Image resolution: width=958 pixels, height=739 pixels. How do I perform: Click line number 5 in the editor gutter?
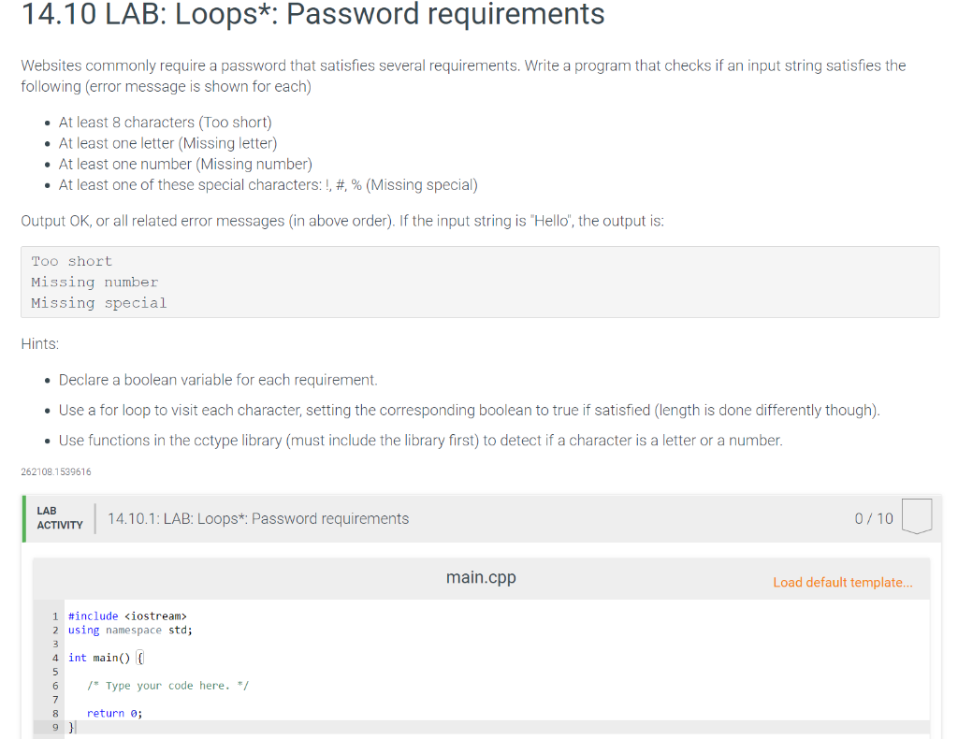tap(55, 672)
